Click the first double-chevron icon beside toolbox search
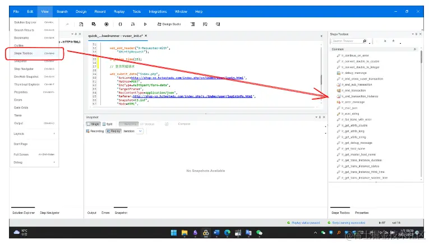429x244 pixels. coord(385,41)
